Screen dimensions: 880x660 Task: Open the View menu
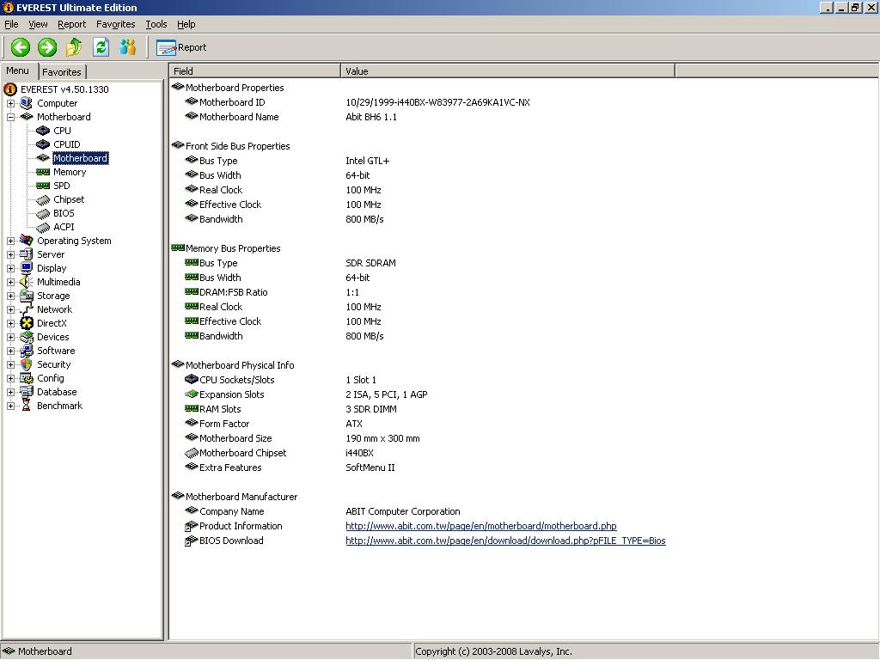tap(38, 24)
